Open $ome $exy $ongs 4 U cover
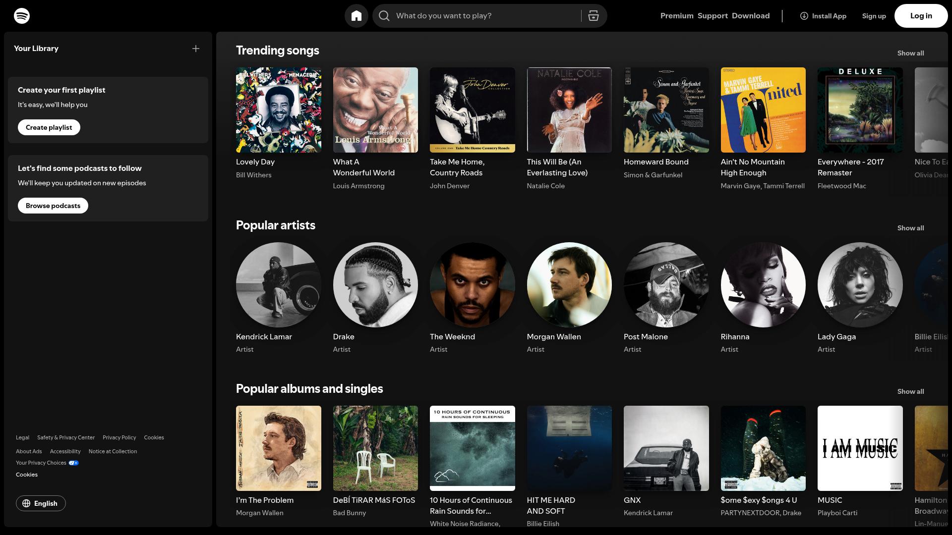This screenshot has width=952, height=535. pos(763,448)
